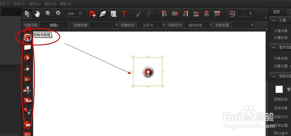
Task: Align selected objects to the left
Action: pyautogui.click(x=165, y=14)
